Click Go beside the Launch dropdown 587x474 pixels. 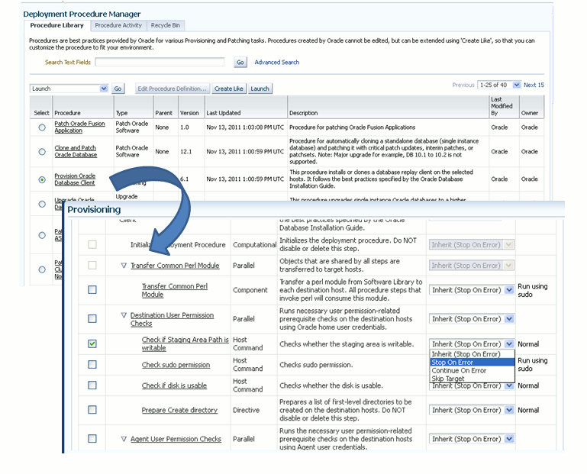[118, 89]
